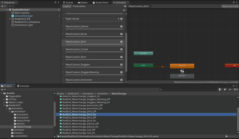Open Project panel three-dot menu
239x139 pixels.
(x=237, y=86)
